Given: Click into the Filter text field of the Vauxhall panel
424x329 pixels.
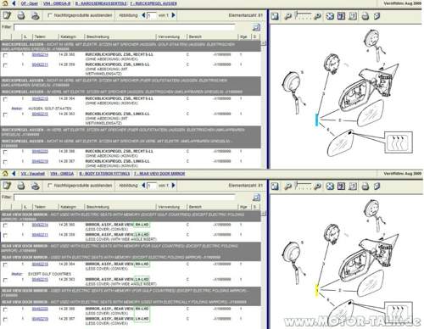Looking at the screenshot, I should [125, 197].
